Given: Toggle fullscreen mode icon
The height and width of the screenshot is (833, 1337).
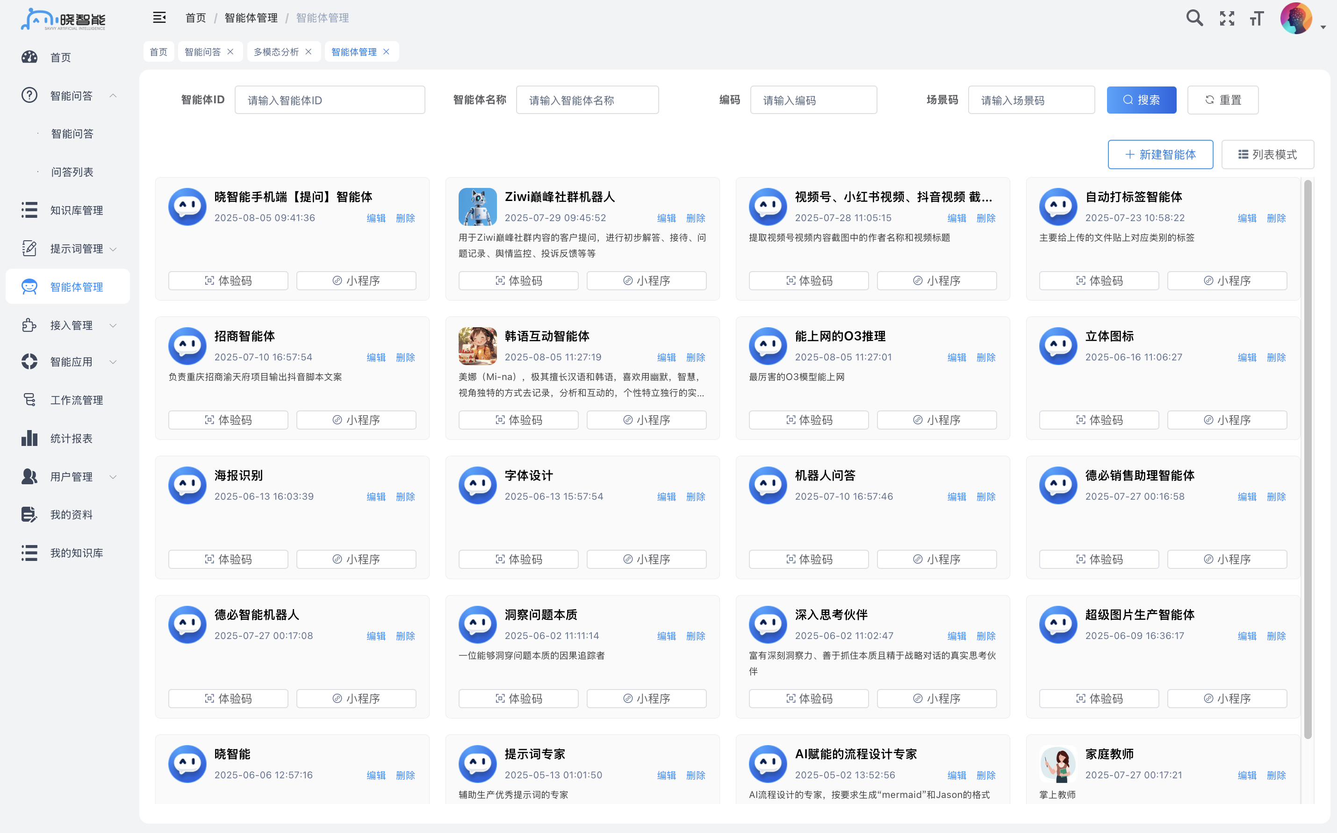Looking at the screenshot, I should pyautogui.click(x=1226, y=18).
